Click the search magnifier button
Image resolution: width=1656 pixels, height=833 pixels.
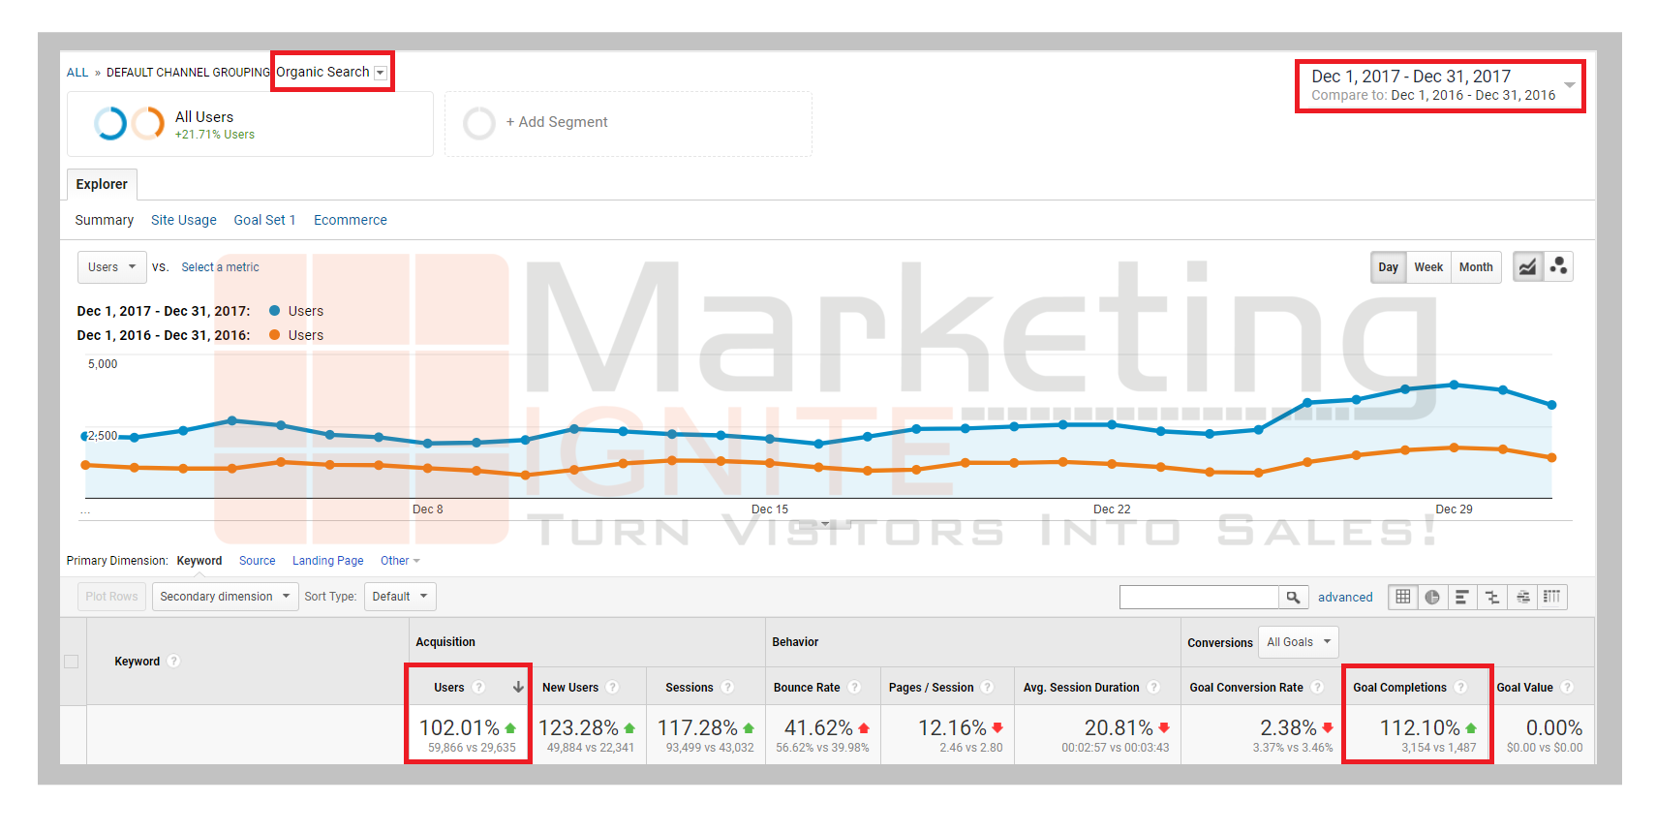tap(1293, 597)
